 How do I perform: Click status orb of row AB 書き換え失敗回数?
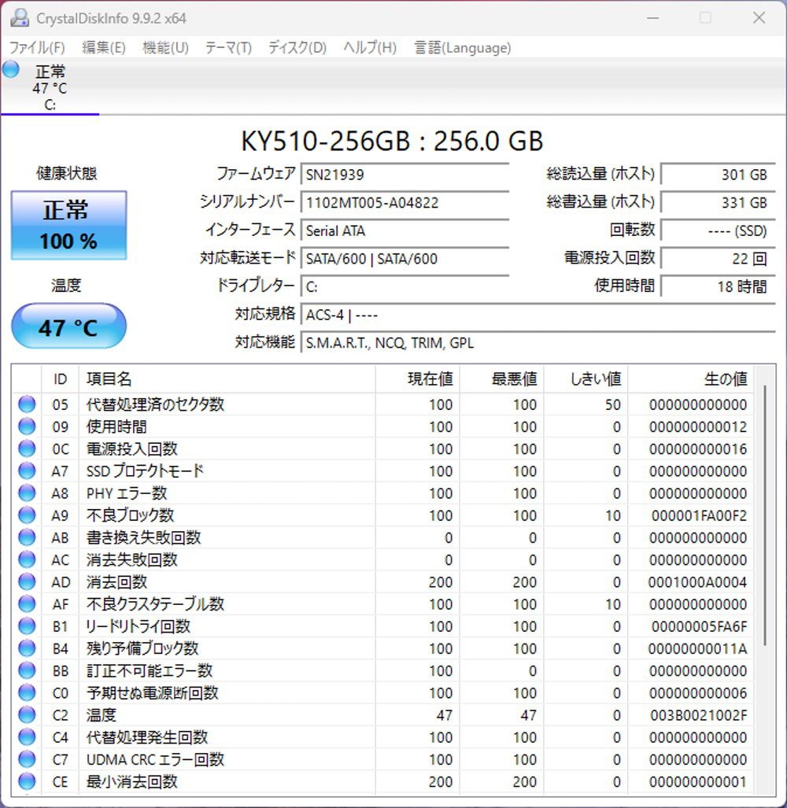point(27,537)
